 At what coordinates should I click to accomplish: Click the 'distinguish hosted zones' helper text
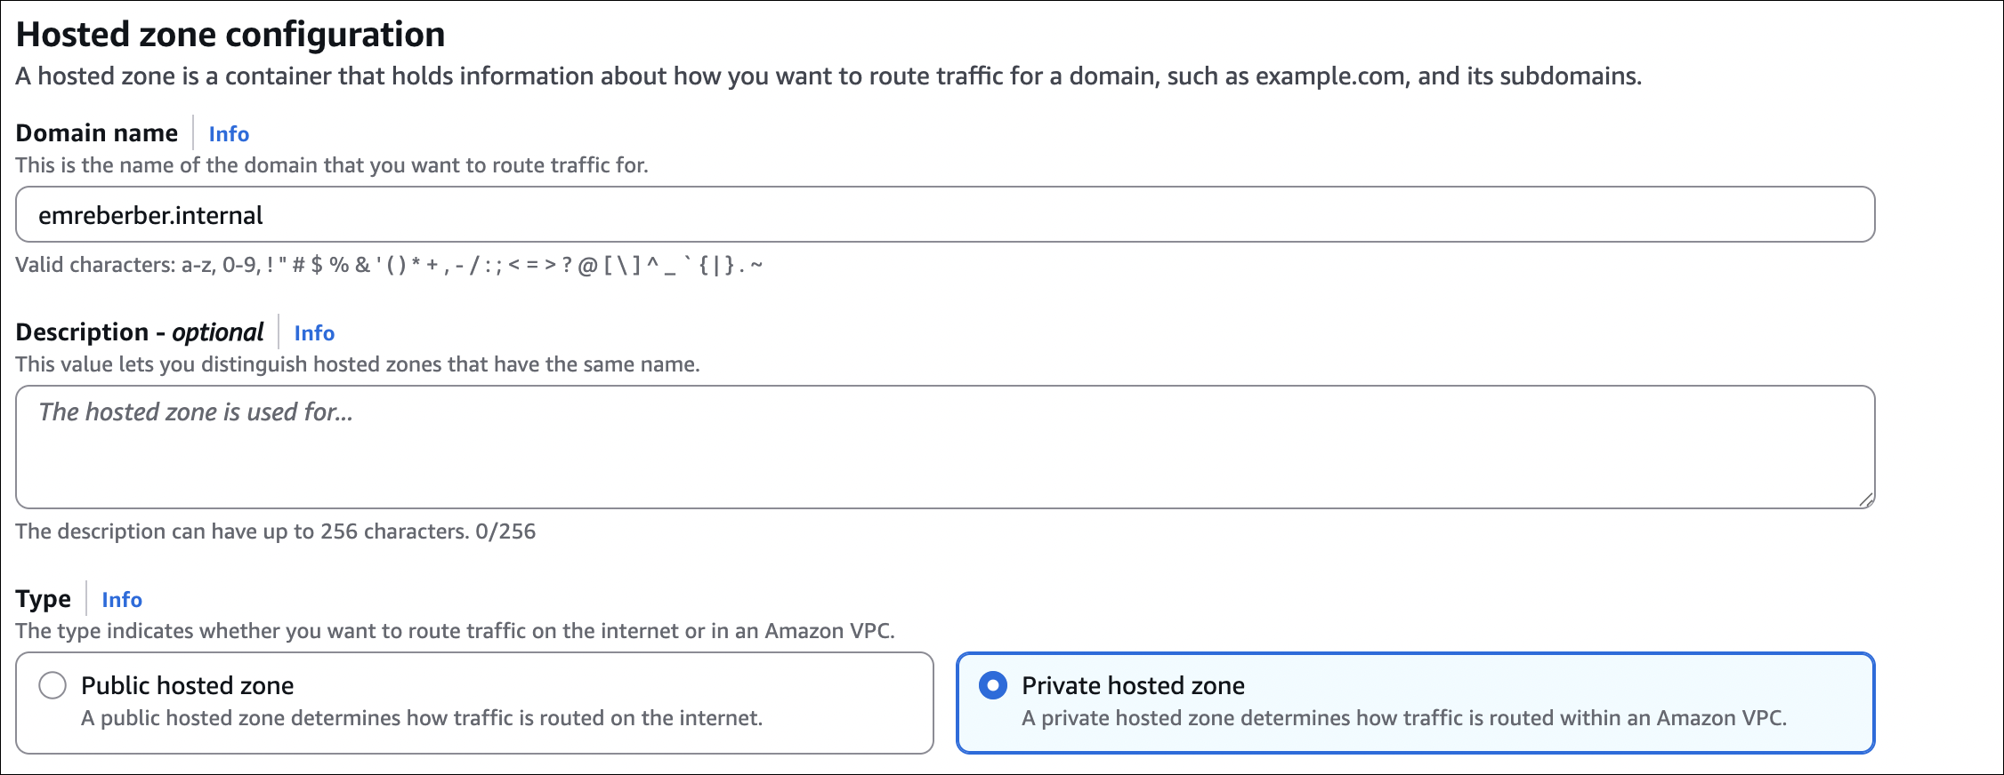[358, 364]
